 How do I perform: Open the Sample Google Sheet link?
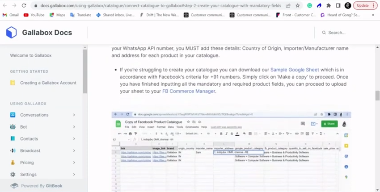(295, 70)
